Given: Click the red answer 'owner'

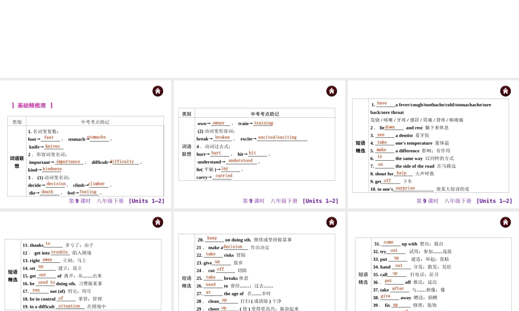Looking at the screenshot, I should pyautogui.click(x=218, y=123).
